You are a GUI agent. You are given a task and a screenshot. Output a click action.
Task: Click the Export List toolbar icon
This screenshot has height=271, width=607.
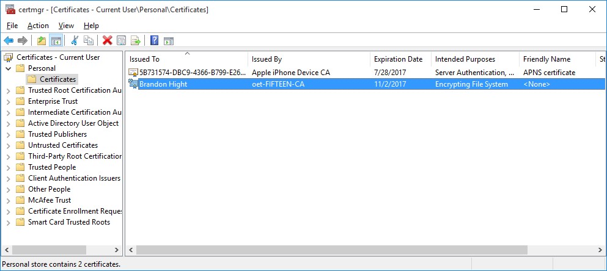pos(136,41)
